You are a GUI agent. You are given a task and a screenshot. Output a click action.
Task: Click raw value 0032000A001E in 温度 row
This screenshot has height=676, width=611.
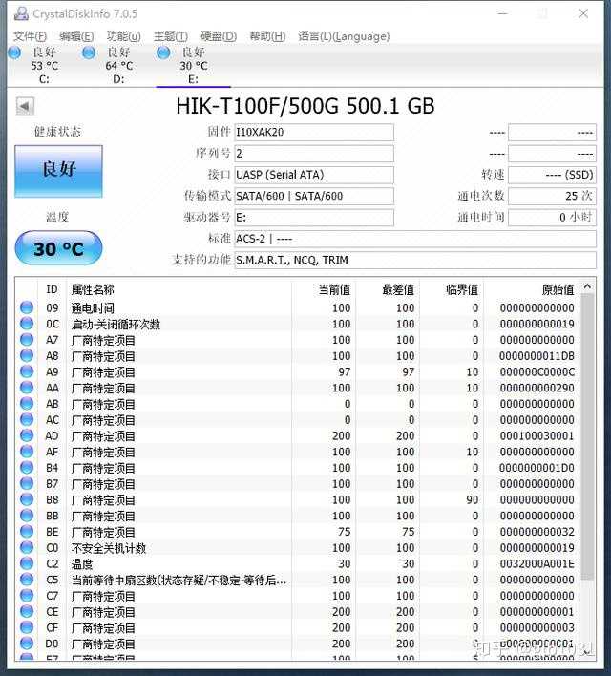tap(537, 563)
